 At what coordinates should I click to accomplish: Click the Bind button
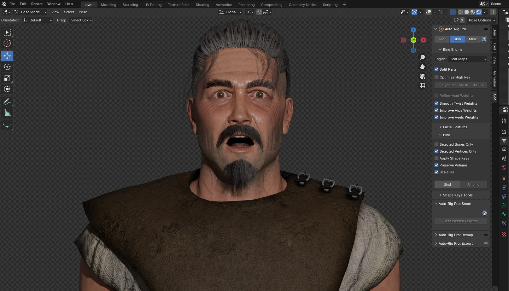447,184
